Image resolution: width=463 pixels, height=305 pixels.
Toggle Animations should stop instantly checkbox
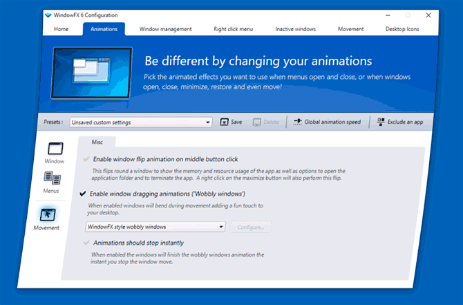tap(86, 243)
